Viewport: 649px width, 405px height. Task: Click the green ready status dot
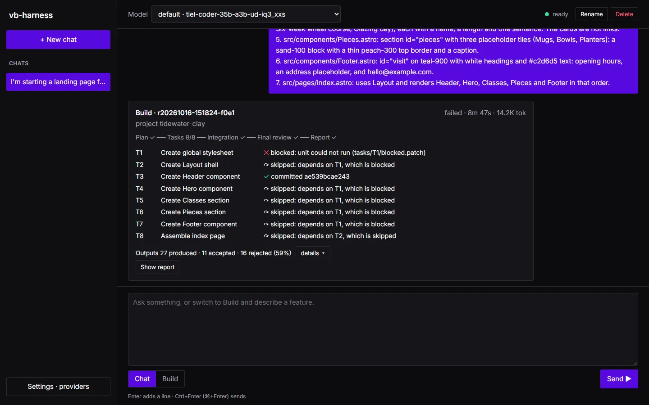click(547, 14)
